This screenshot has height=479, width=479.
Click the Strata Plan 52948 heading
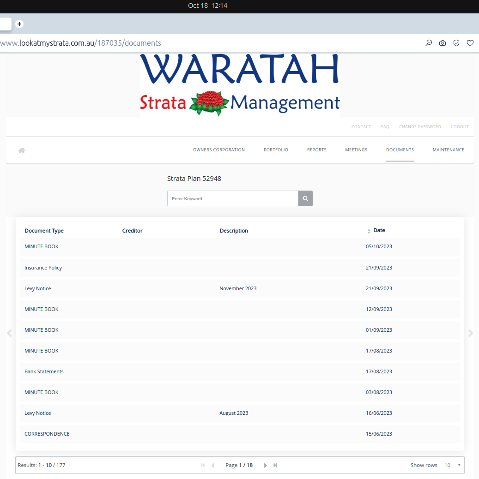tap(194, 179)
